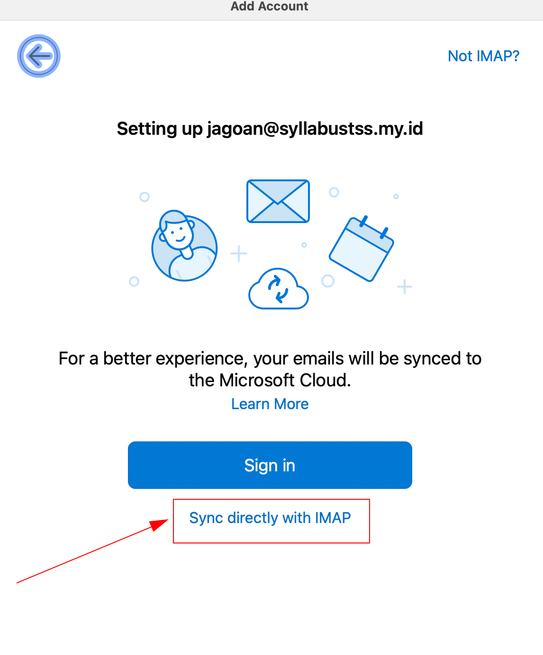Viewport: 543px width, 655px height.
Task: Click the envelope mail illustration
Action: click(x=278, y=201)
